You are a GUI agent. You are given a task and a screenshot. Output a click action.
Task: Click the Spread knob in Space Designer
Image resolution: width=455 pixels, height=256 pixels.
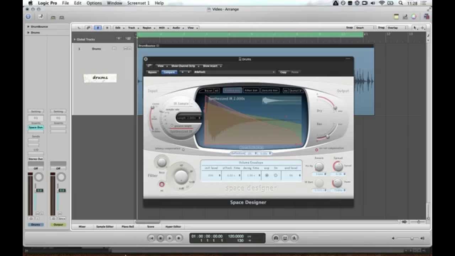tap(338, 166)
